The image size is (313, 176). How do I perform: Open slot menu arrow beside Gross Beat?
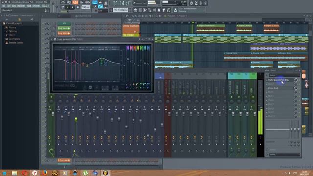tap(267, 88)
